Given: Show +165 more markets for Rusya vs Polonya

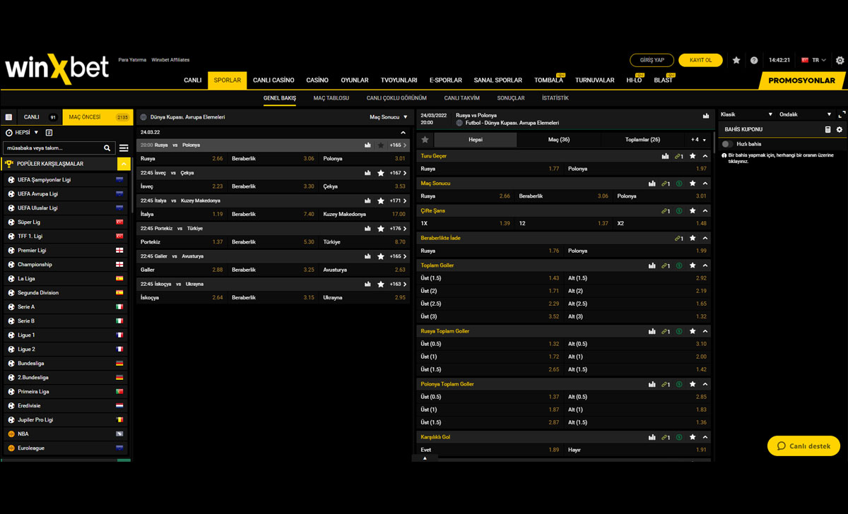Looking at the screenshot, I should [x=398, y=145].
